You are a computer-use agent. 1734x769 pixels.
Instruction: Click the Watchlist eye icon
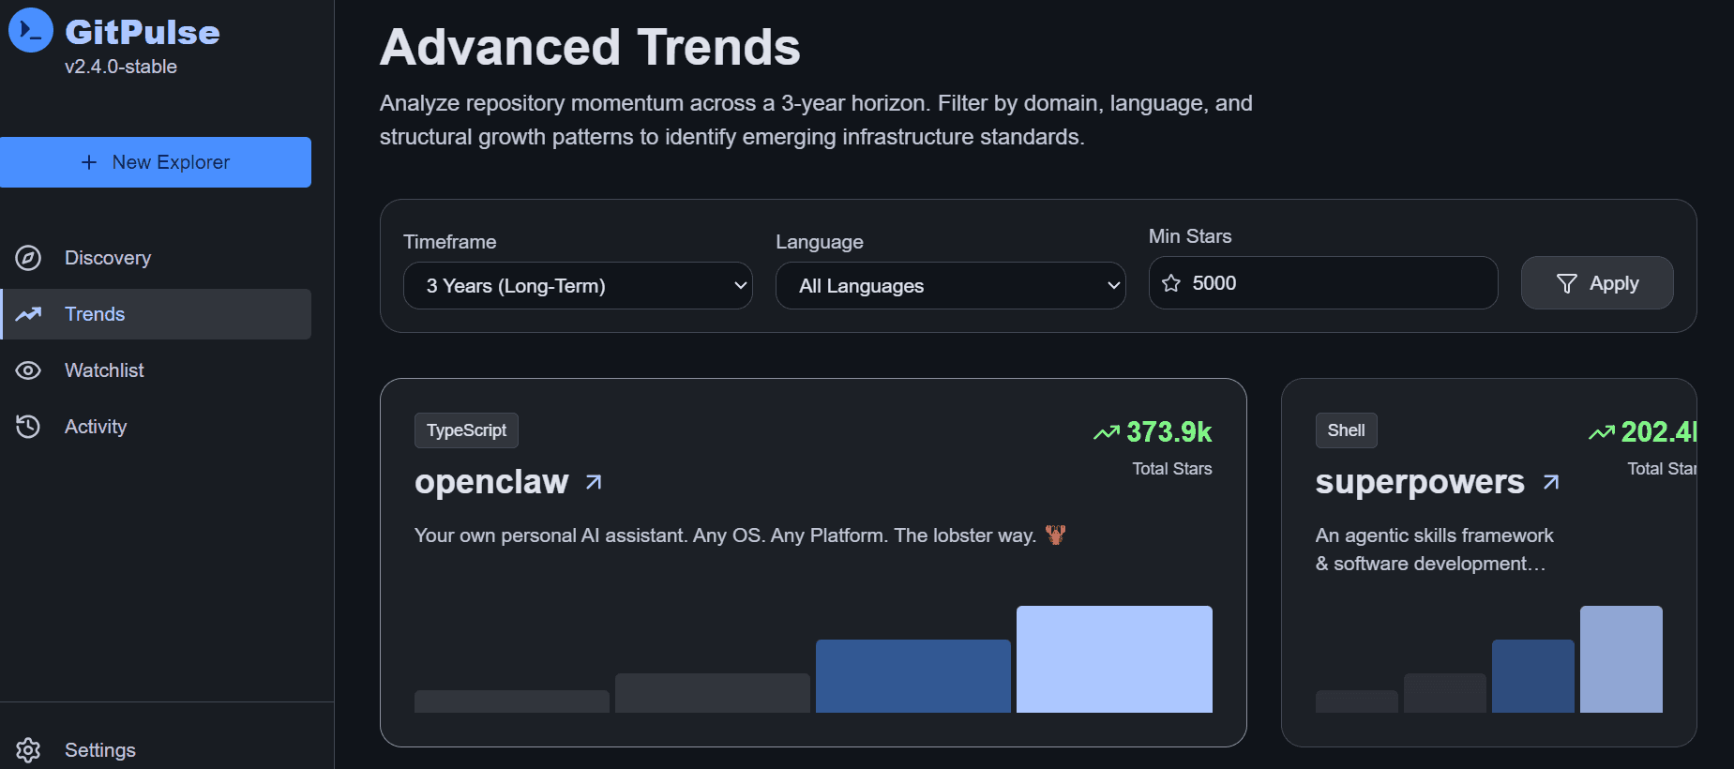[x=28, y=370]
